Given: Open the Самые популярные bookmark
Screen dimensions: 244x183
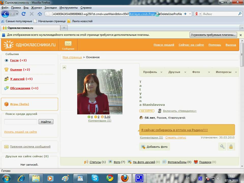Looking at the screenshot, I should tap(17, 21).
